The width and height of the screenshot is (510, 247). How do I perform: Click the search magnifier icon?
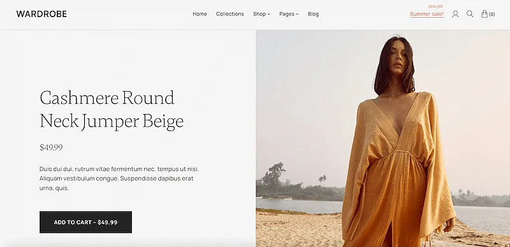click(470, 14)
